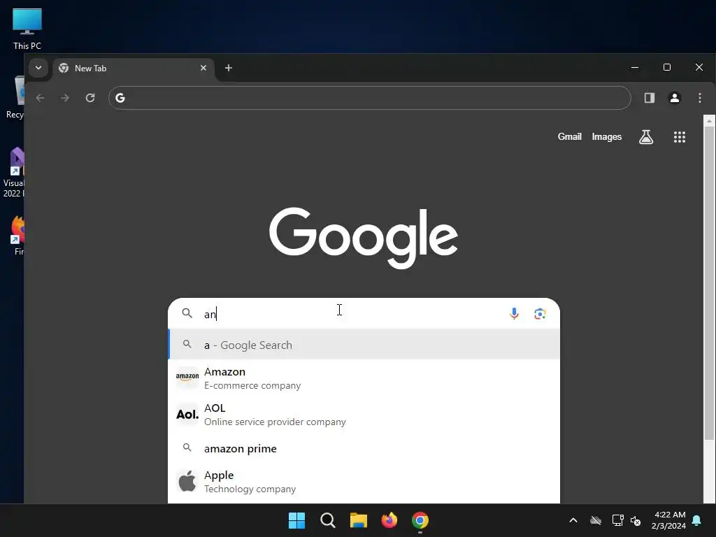Screen dimensions: 716x537
Task: Open Windows taskbar search
Action: [327, 520]
